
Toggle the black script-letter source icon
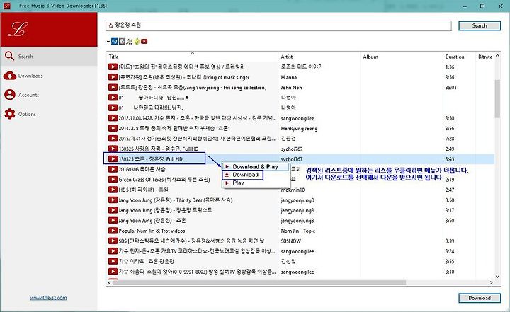coord(130,41)
